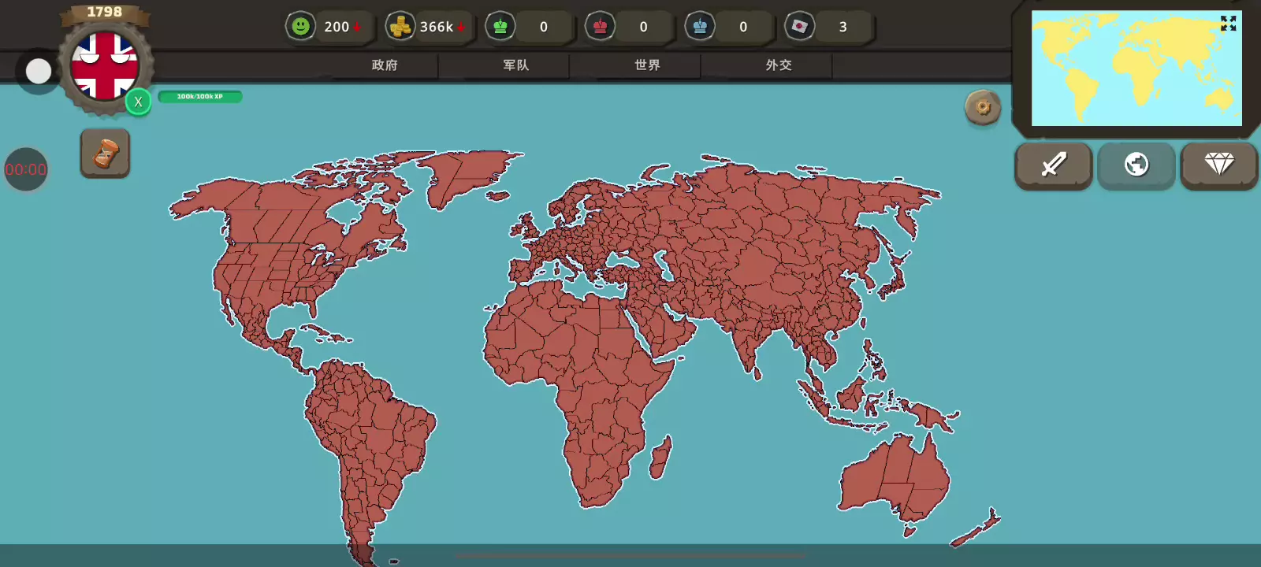The image size is (1261, 567).
Task: Click the 3 flag card count
Action: [843, 27]
